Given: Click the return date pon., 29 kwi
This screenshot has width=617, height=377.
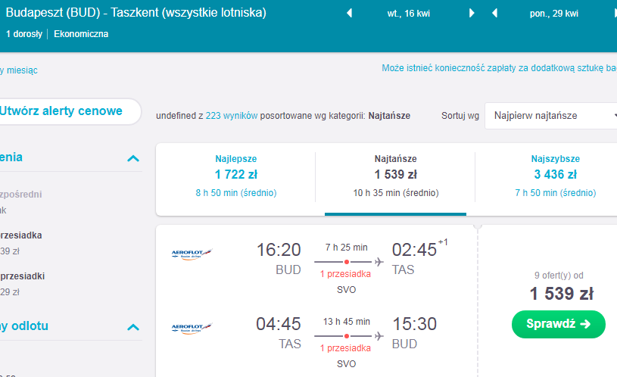Looking at the screenshot, I should coord(553,14).
